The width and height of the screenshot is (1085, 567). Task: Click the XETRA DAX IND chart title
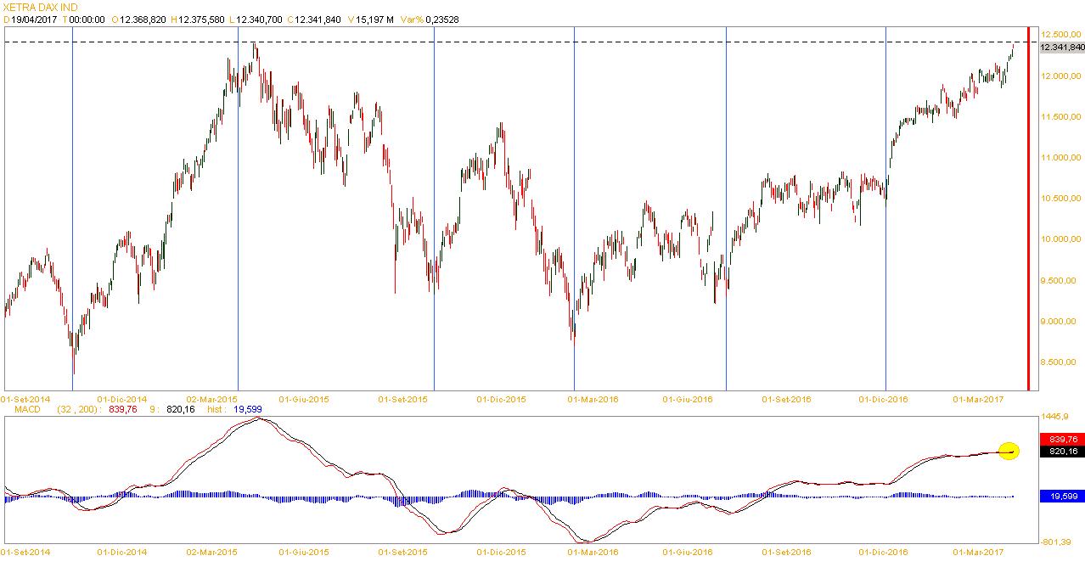[x=41, y=7]
